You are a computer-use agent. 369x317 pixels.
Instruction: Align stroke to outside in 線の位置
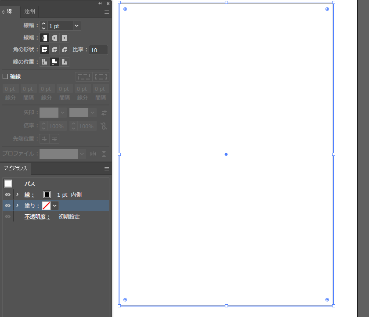[x=65, y=62]
